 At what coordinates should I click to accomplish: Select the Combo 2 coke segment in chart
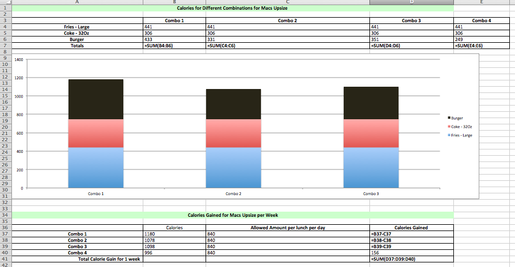point(234,133)
